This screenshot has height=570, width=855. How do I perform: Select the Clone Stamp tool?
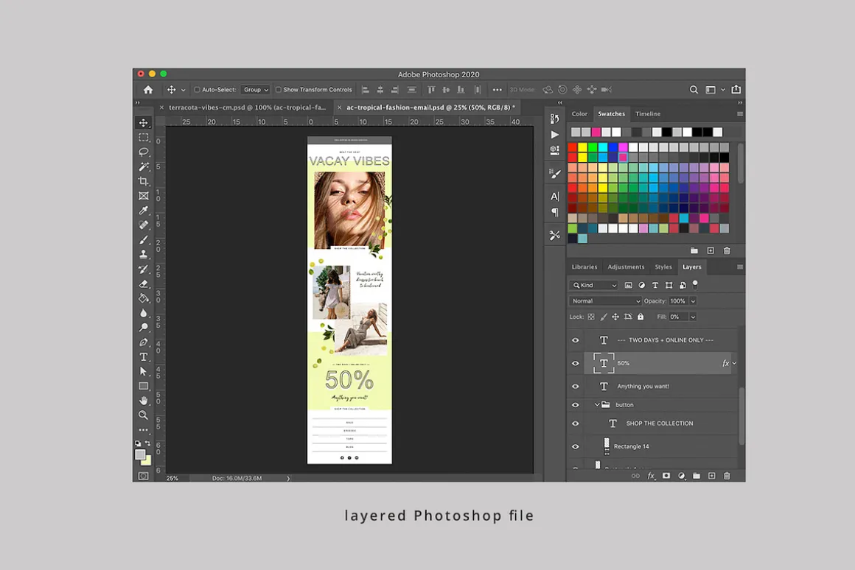point(144,254)
